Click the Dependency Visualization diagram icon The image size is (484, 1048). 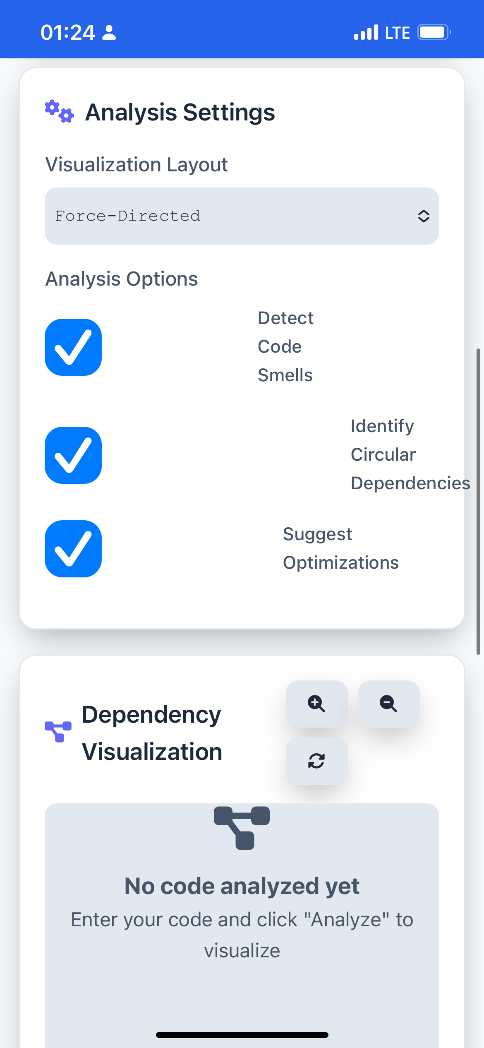[58, 732]
